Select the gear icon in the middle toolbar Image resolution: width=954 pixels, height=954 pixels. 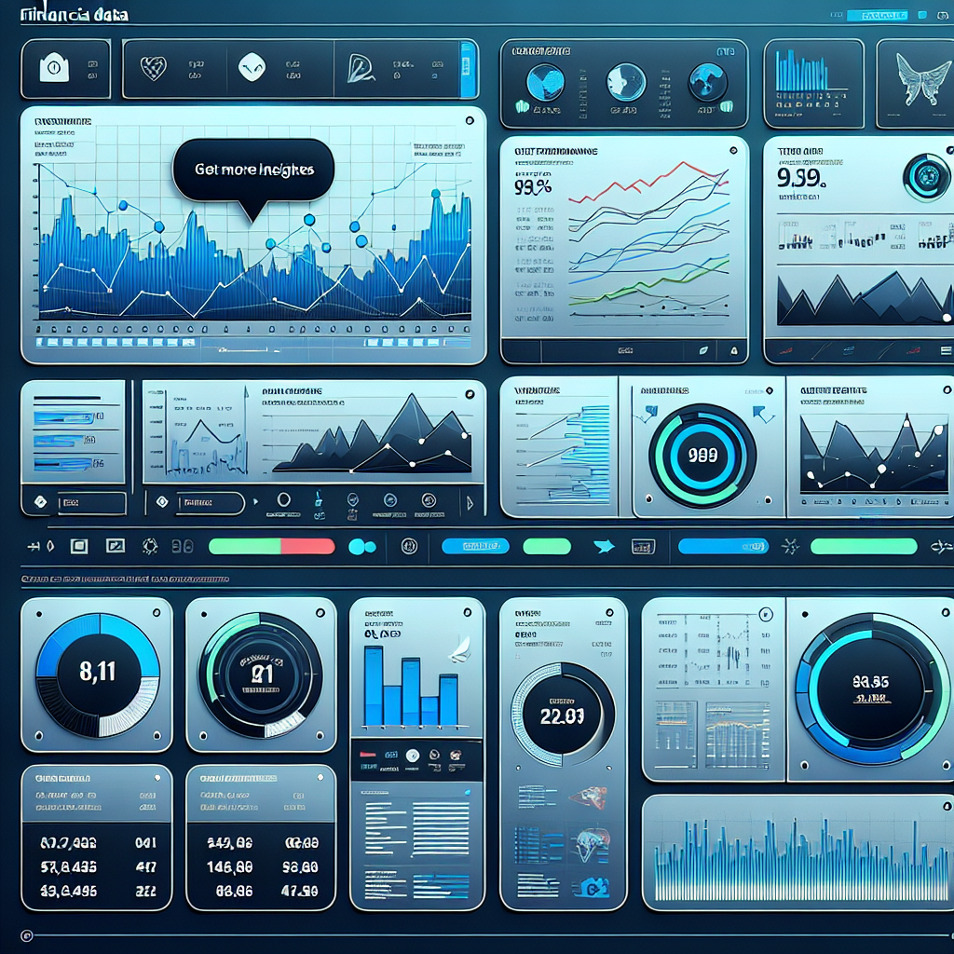(x=149, y=548)
